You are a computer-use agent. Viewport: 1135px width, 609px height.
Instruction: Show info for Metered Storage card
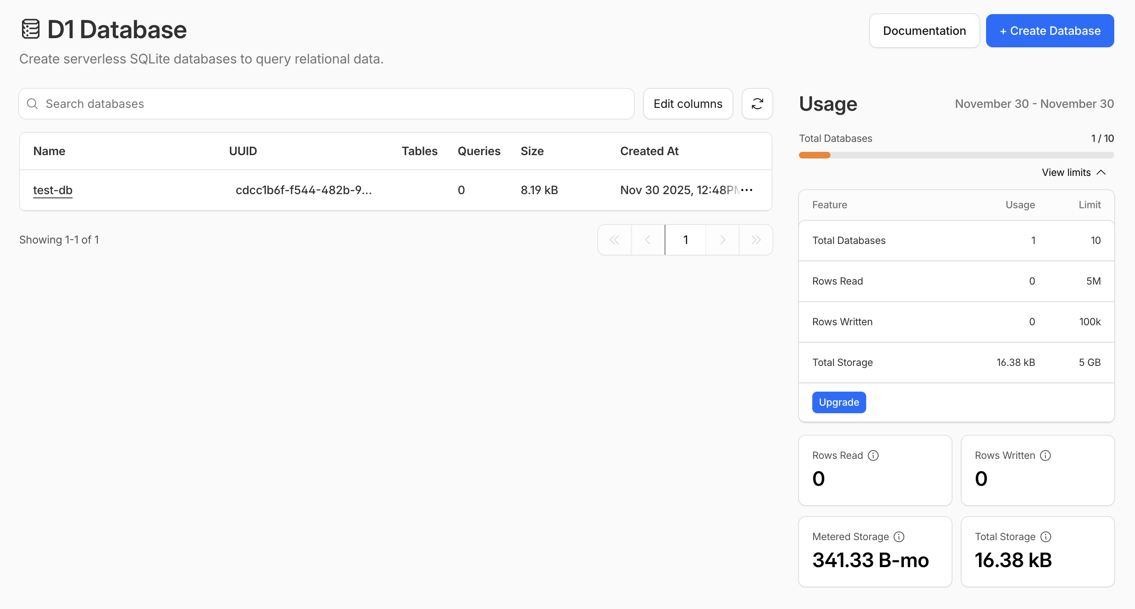click(x=899, y=536)
